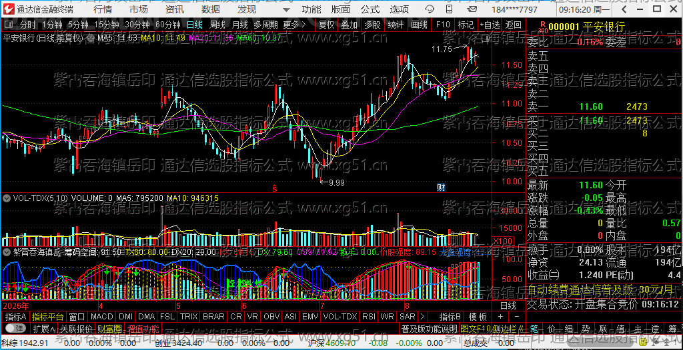Click the 联 linked tab icon

coord(603,328)
